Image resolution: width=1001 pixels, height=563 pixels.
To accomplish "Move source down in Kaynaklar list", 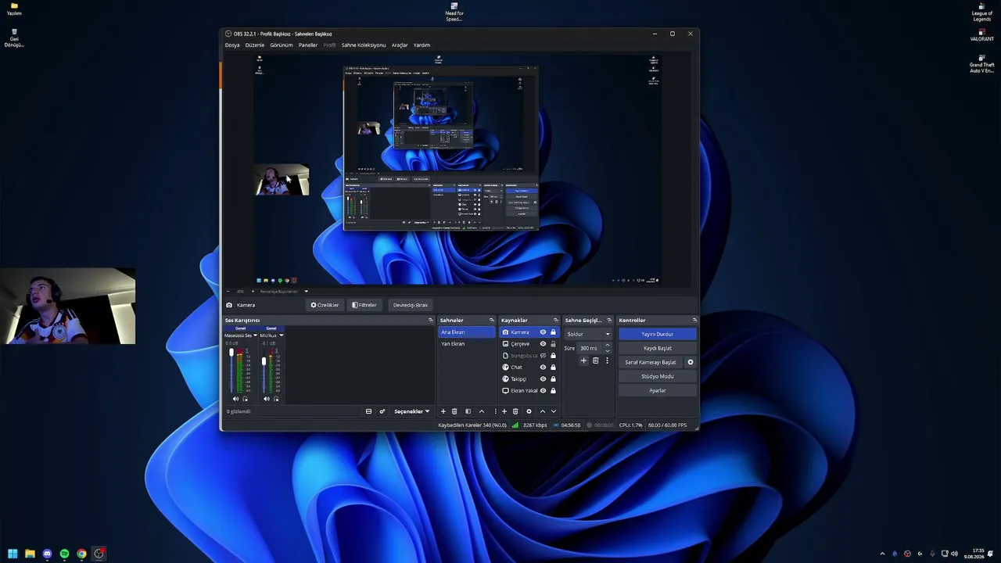I will click(x=554, y=411).
